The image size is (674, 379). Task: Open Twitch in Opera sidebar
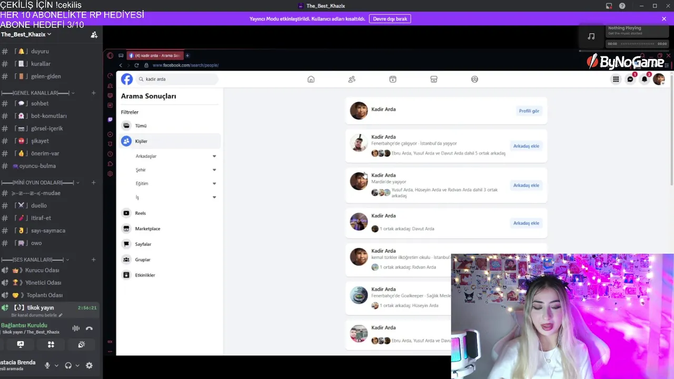point(110,119)
